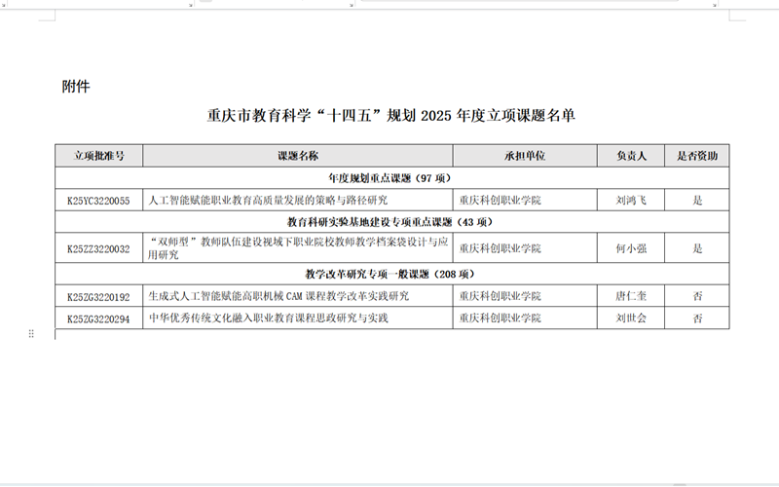The image size is (779, 487).
Task: Select the cell containing K25ZZ3220032
Action: click(x=99, y=248)
